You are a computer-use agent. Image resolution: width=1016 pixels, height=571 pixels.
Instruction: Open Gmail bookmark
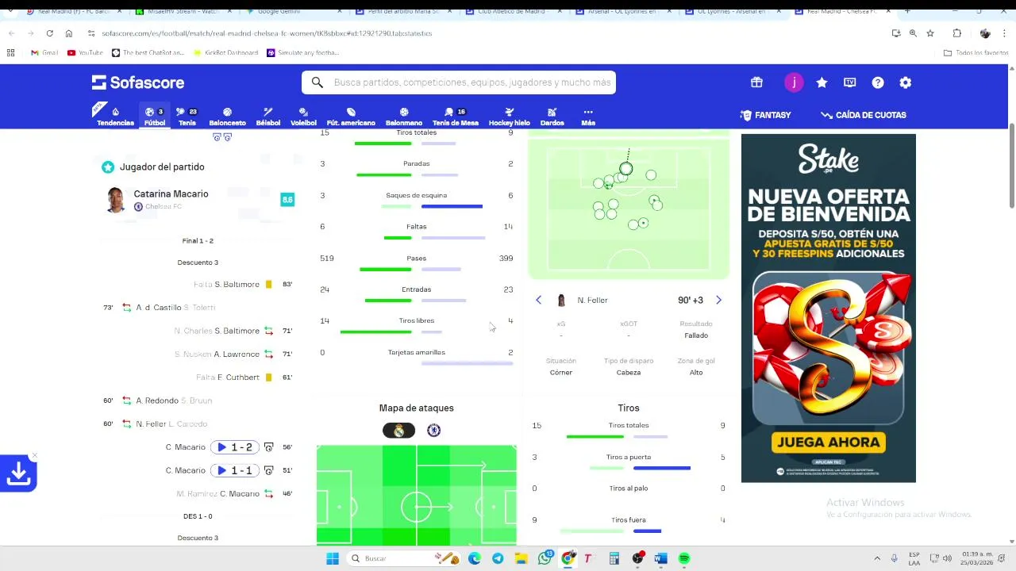click(44, 52)
